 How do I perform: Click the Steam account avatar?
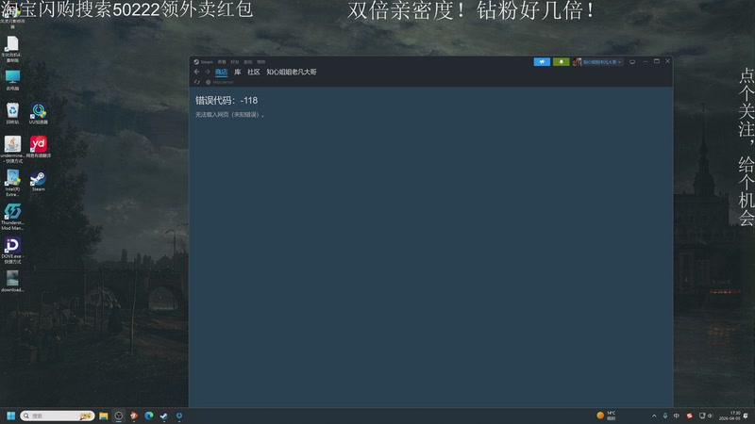point(577,62)
